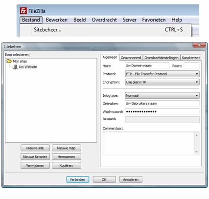
Task: Click the Hernoemen button
Action: click(x=66, y=157)
